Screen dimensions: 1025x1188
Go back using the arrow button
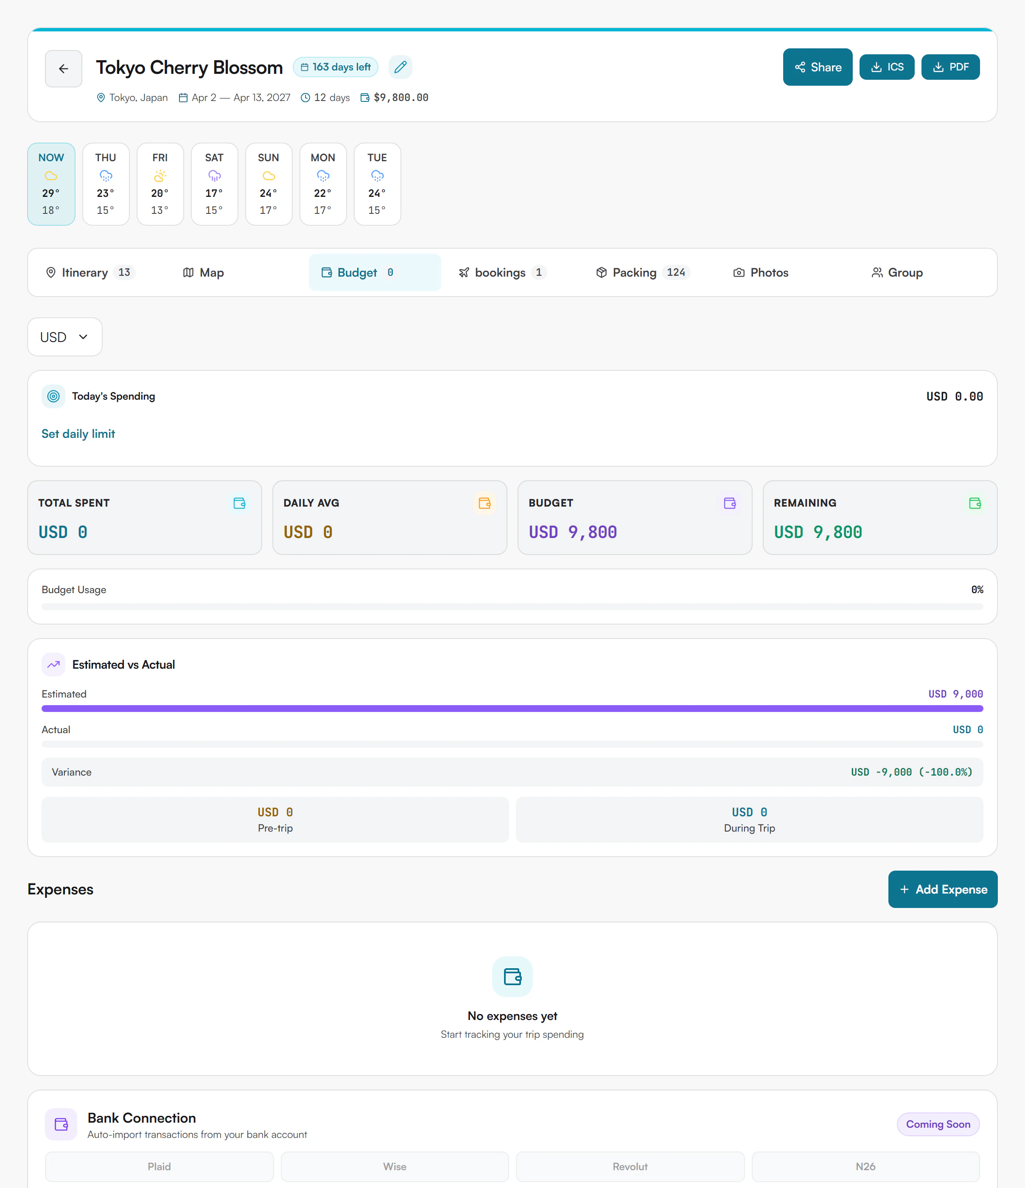(x=64, y=69)
